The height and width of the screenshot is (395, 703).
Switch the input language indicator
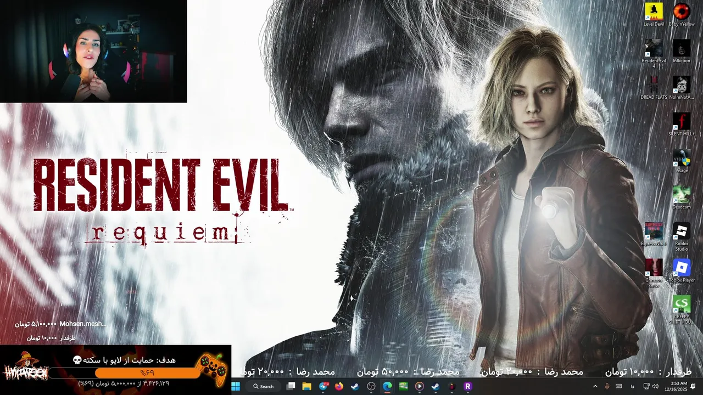[x=633, y=386]
